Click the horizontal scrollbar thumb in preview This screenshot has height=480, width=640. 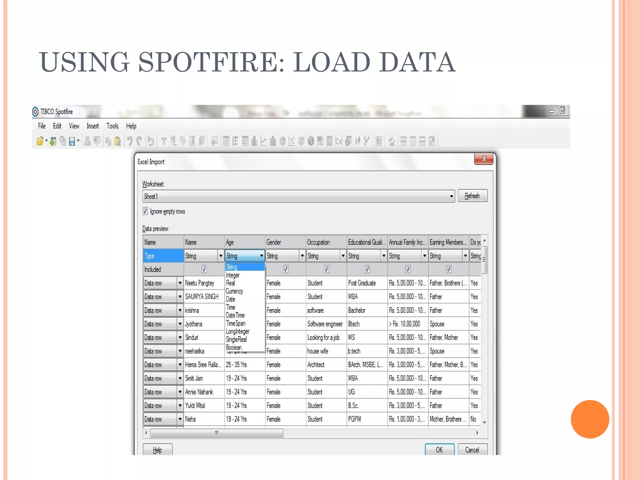[x=217, y=433]
